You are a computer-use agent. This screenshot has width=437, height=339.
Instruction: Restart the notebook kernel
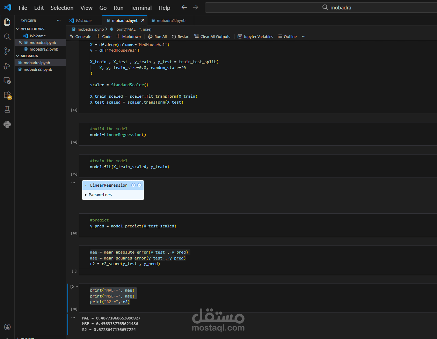181,36
